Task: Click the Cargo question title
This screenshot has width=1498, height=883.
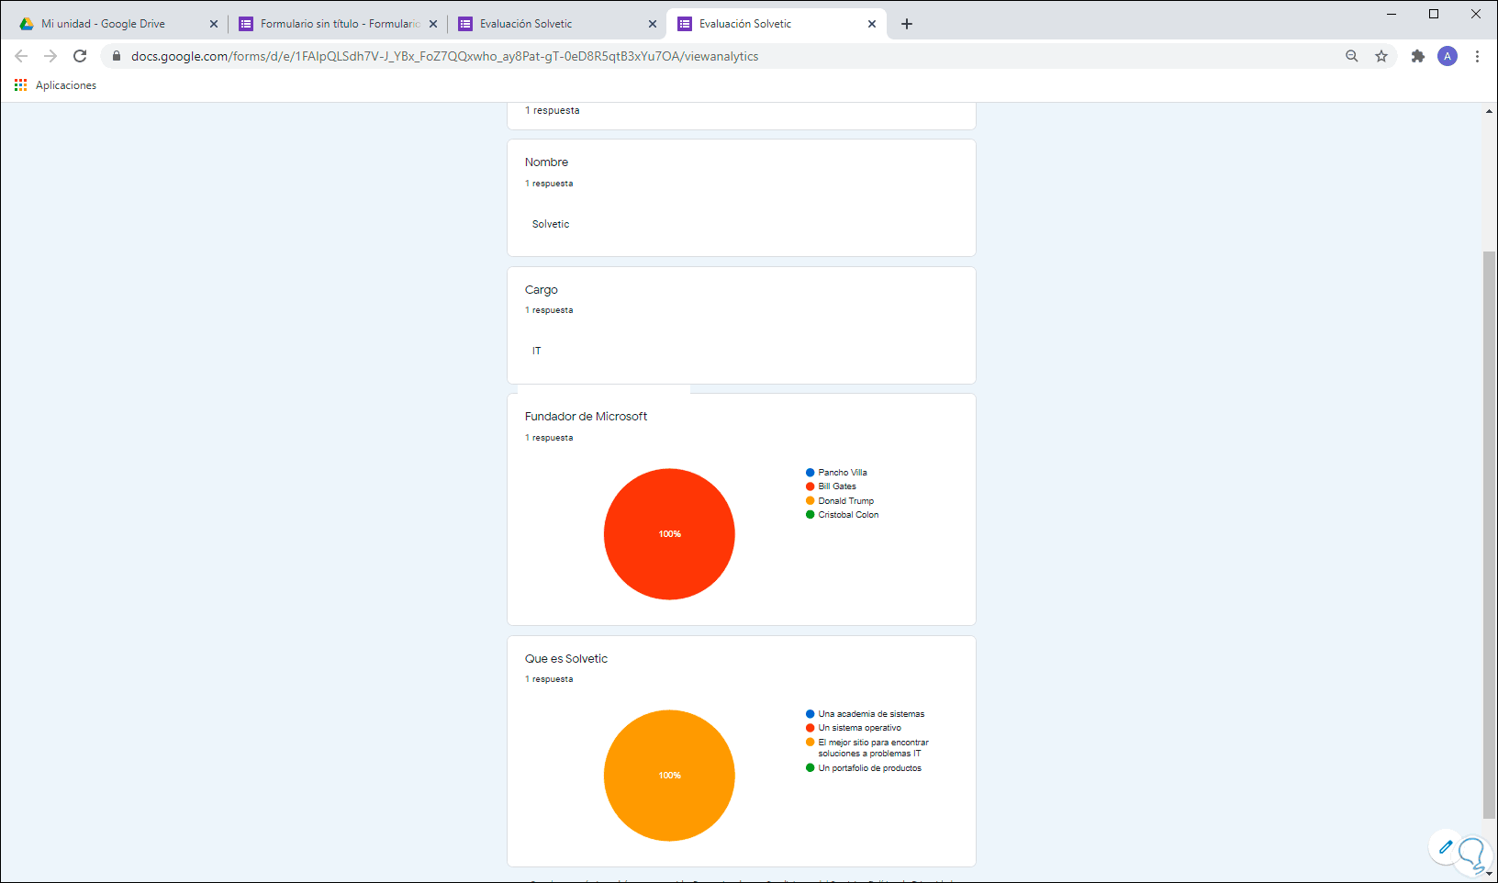Action: click(542, 290)
